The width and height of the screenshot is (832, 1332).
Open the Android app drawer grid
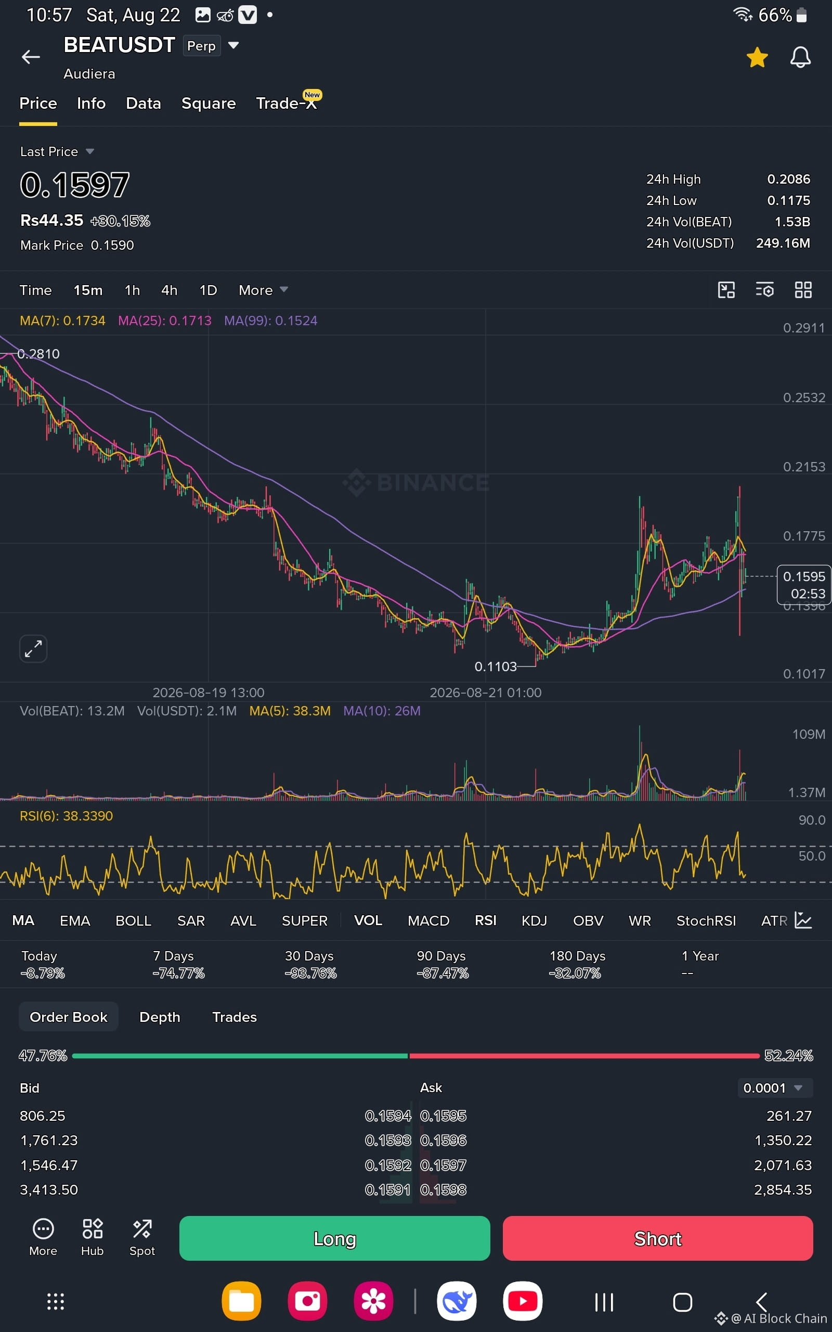56,1302
